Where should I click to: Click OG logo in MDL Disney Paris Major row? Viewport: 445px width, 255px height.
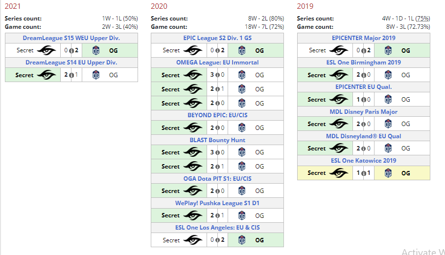pos(388,124)
